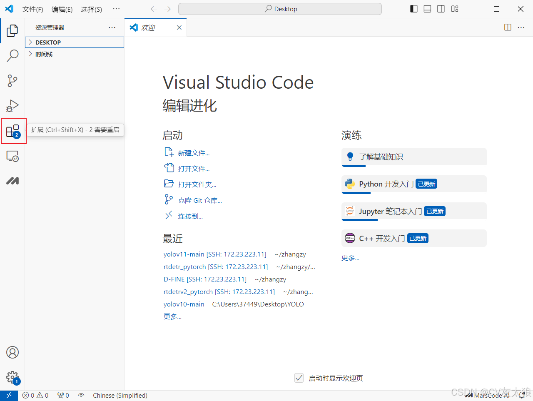Expand the 时间线 section
The height and width of the screenshot is (401, 533).
point(75,54)
